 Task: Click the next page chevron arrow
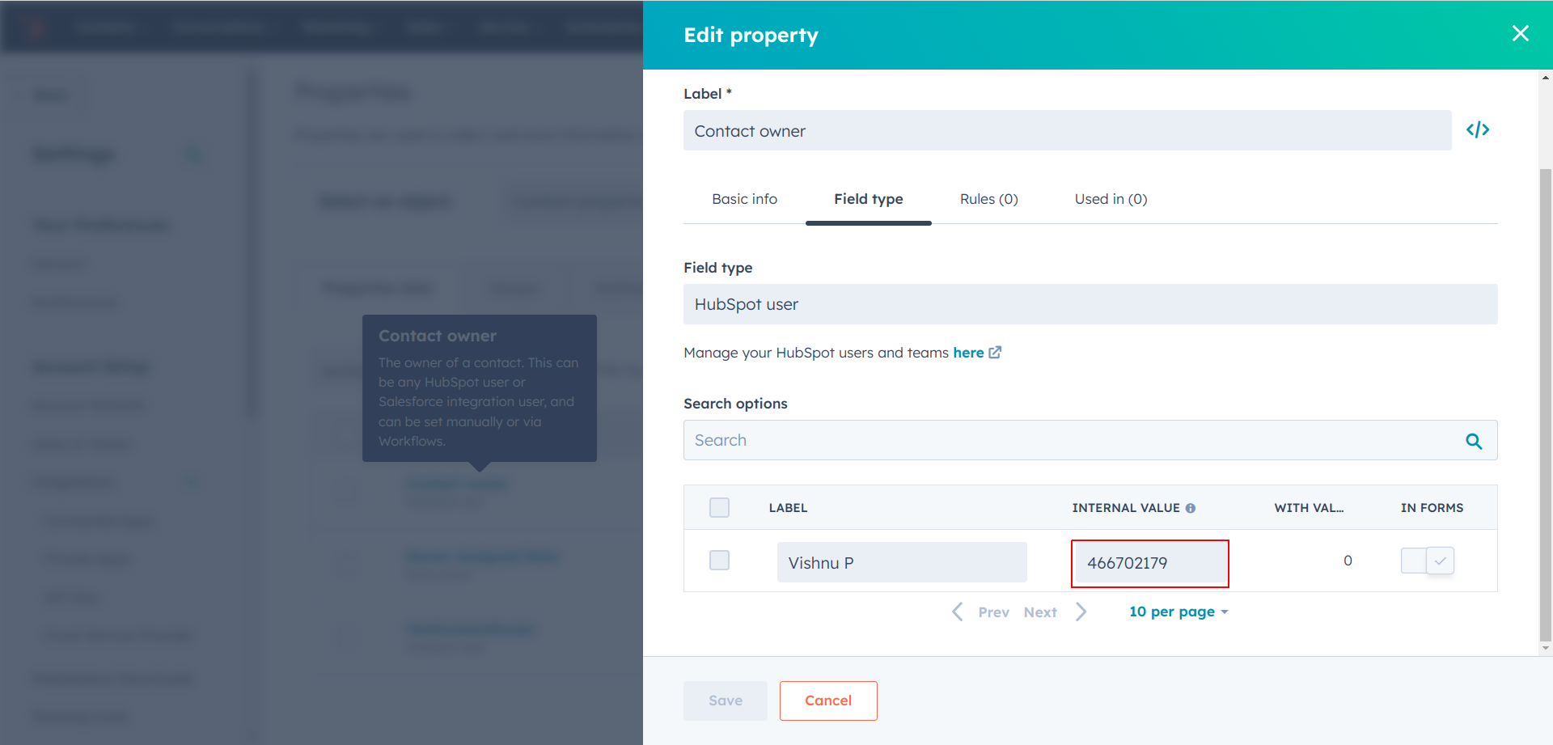(1081, 612)
